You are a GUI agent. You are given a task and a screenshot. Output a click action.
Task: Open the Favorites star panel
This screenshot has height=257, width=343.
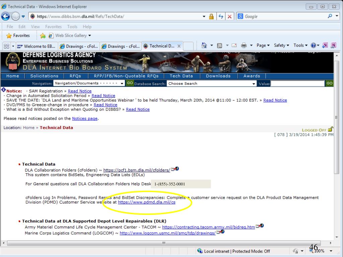tap(18, 35)
